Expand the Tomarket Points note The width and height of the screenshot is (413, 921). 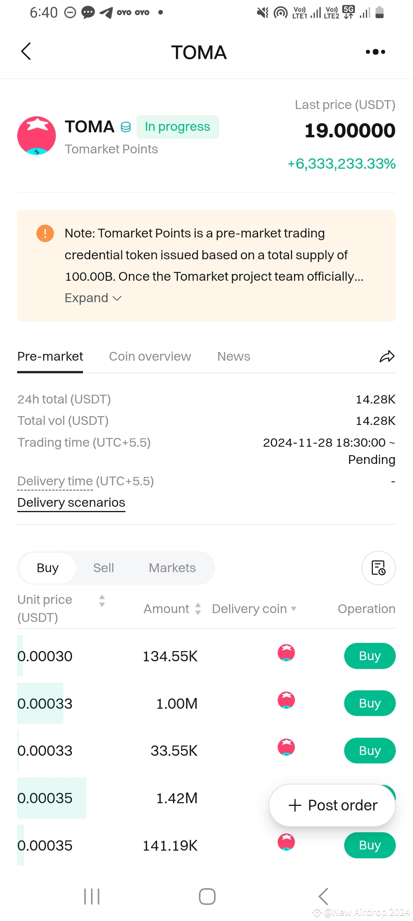click(x=93, y=298)
